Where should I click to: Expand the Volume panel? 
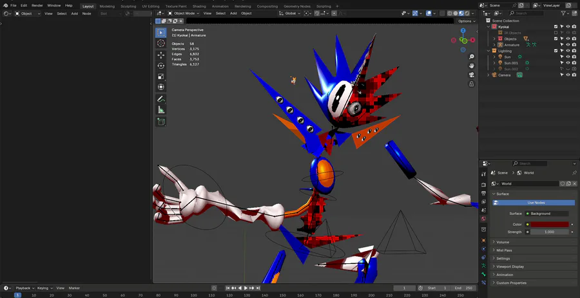503,242
